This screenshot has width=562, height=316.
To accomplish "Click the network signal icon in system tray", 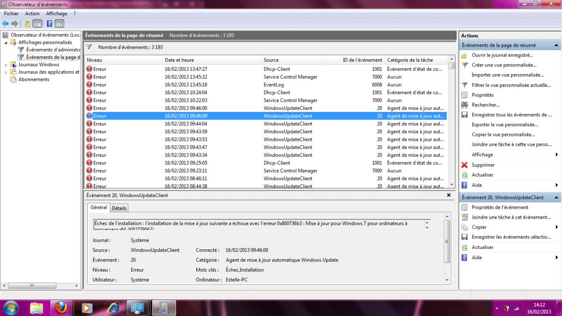I will click(x=516, y=309).
